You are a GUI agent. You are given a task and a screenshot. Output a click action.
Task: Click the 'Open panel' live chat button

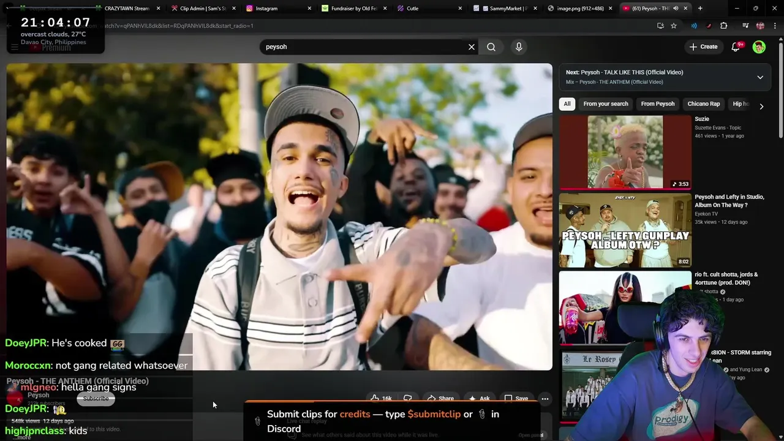tap(530, 435)
